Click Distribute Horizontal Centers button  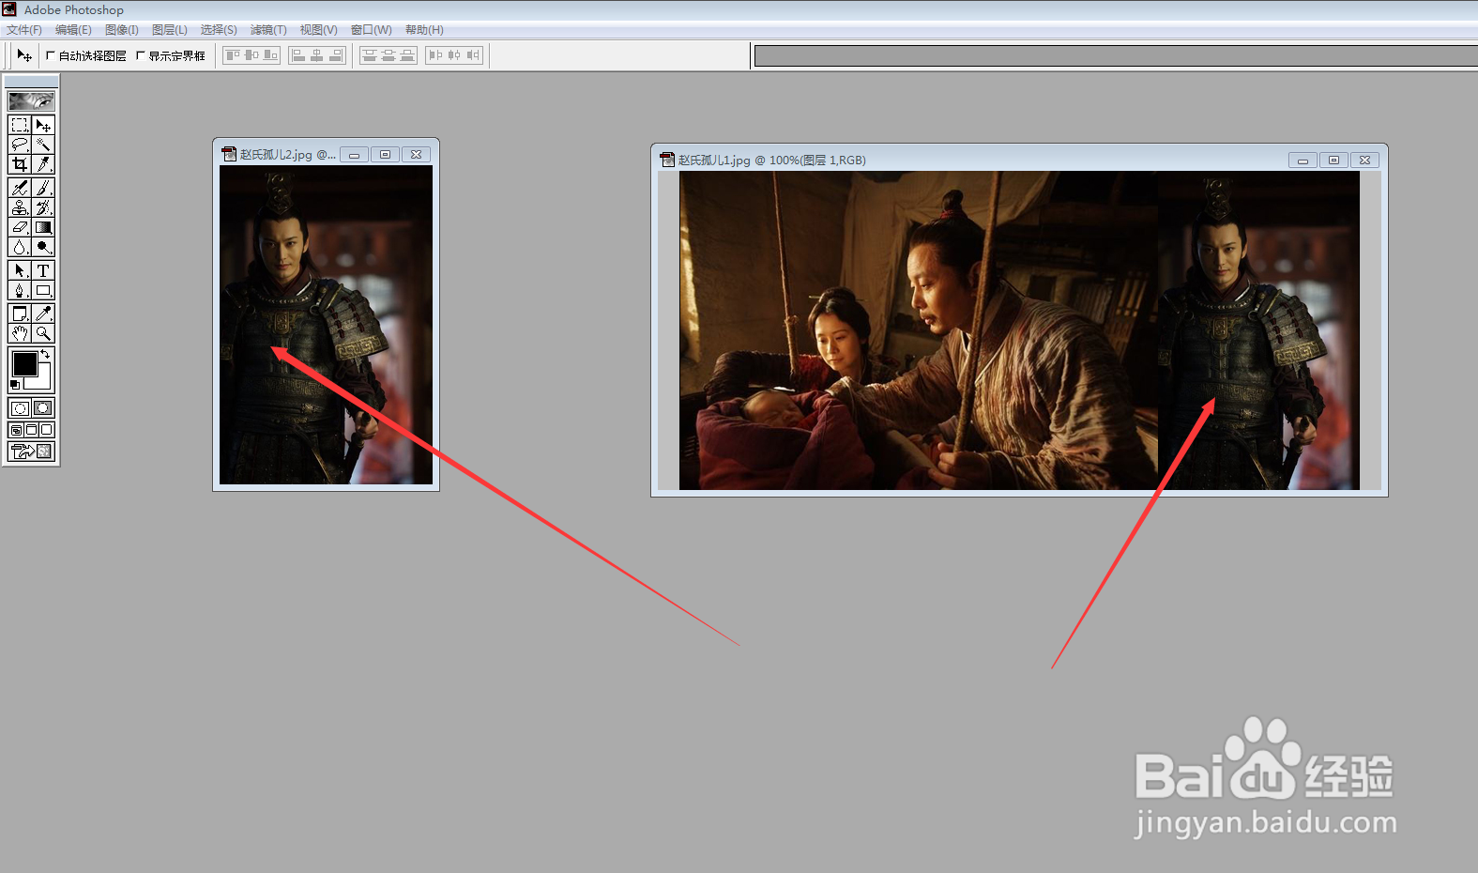pyautogui.click(x=454, y=55)
